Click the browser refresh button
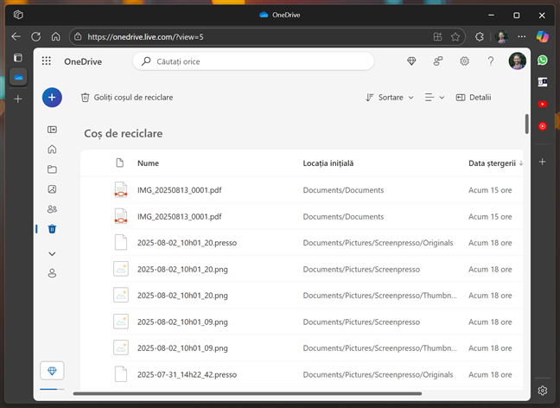This screenshot has width=560, height=408. click(35, 36)
